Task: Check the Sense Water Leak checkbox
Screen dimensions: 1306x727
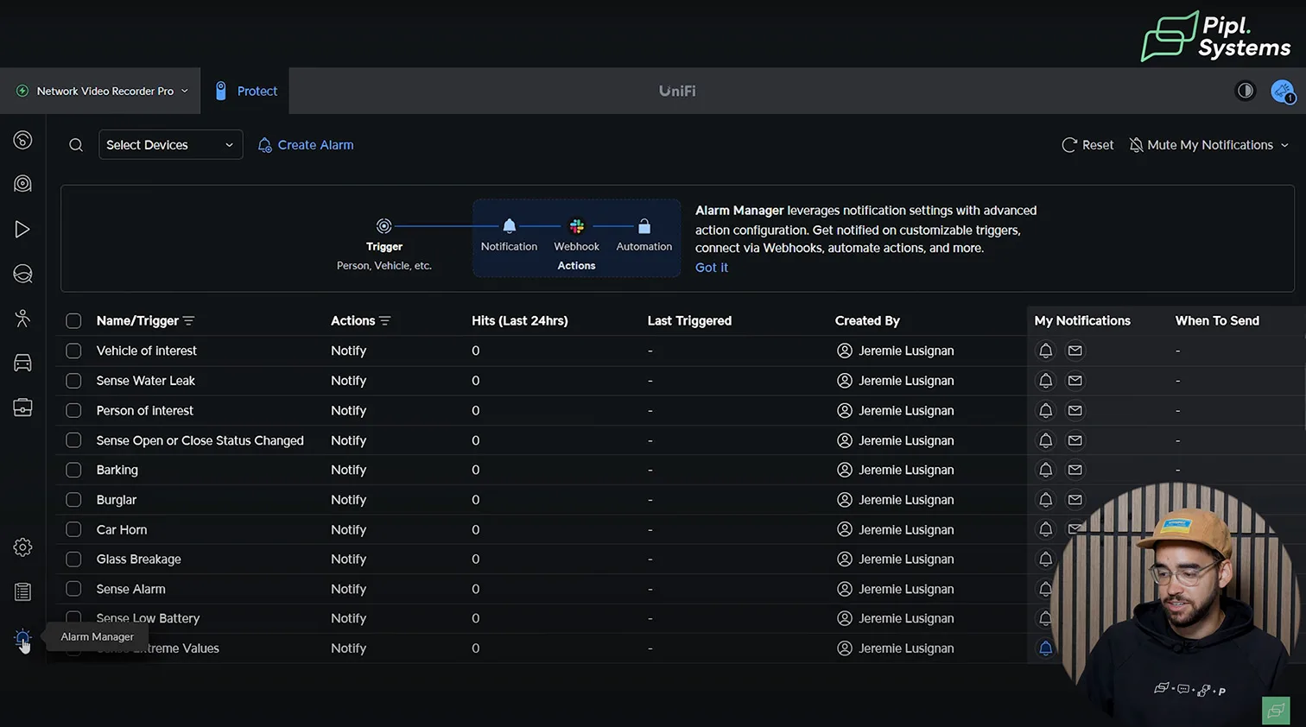Action: 73,381
